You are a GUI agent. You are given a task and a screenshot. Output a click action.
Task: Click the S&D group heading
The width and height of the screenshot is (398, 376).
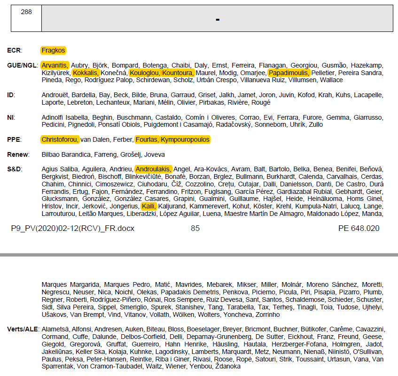coord(15,169)
